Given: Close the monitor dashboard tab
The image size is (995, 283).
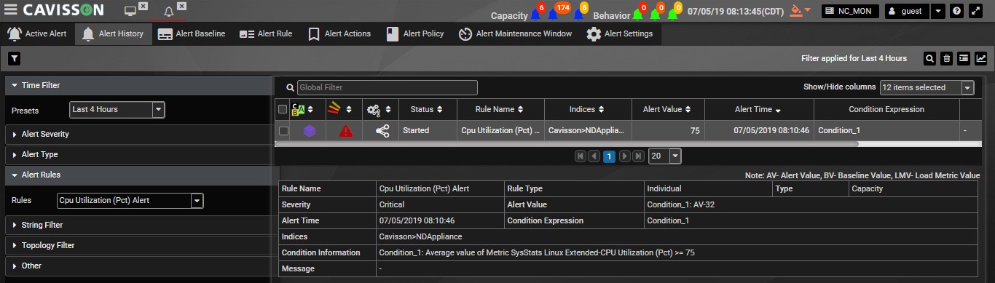Looking at the screenshot, I should [143, 7].
